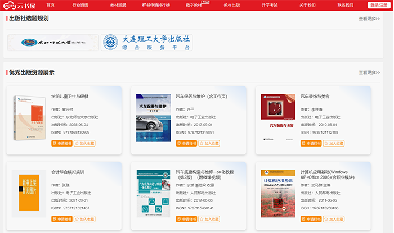The width and height of the screenshot is (394, 233).
Task: Request a sample of 汽车装饰与美容
Action: tap(311, 143)
